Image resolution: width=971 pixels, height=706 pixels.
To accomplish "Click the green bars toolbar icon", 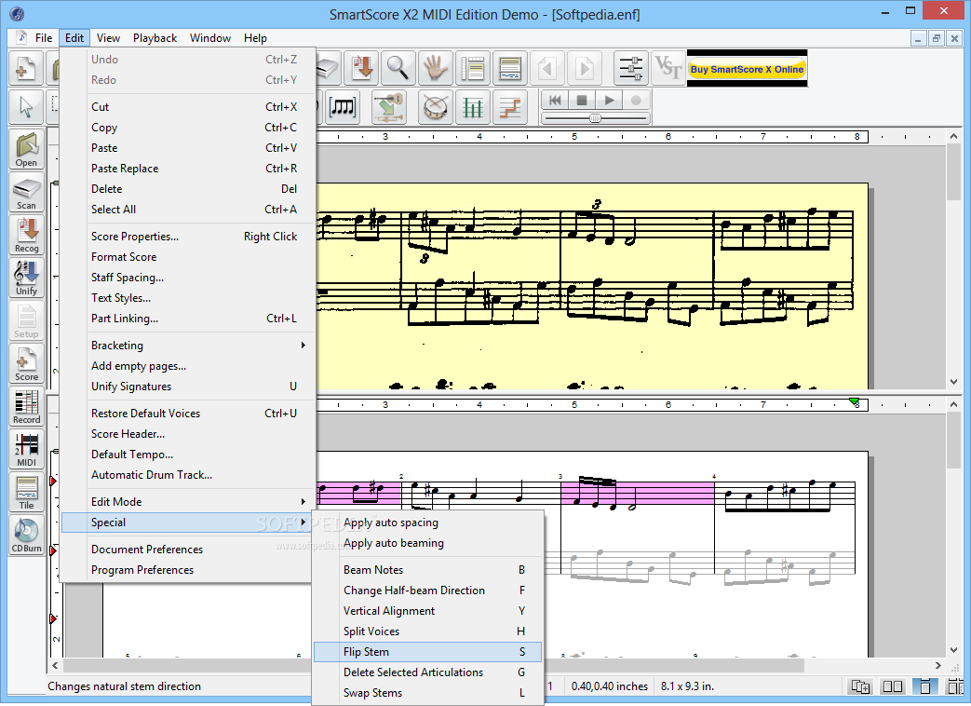I will 473,106.
